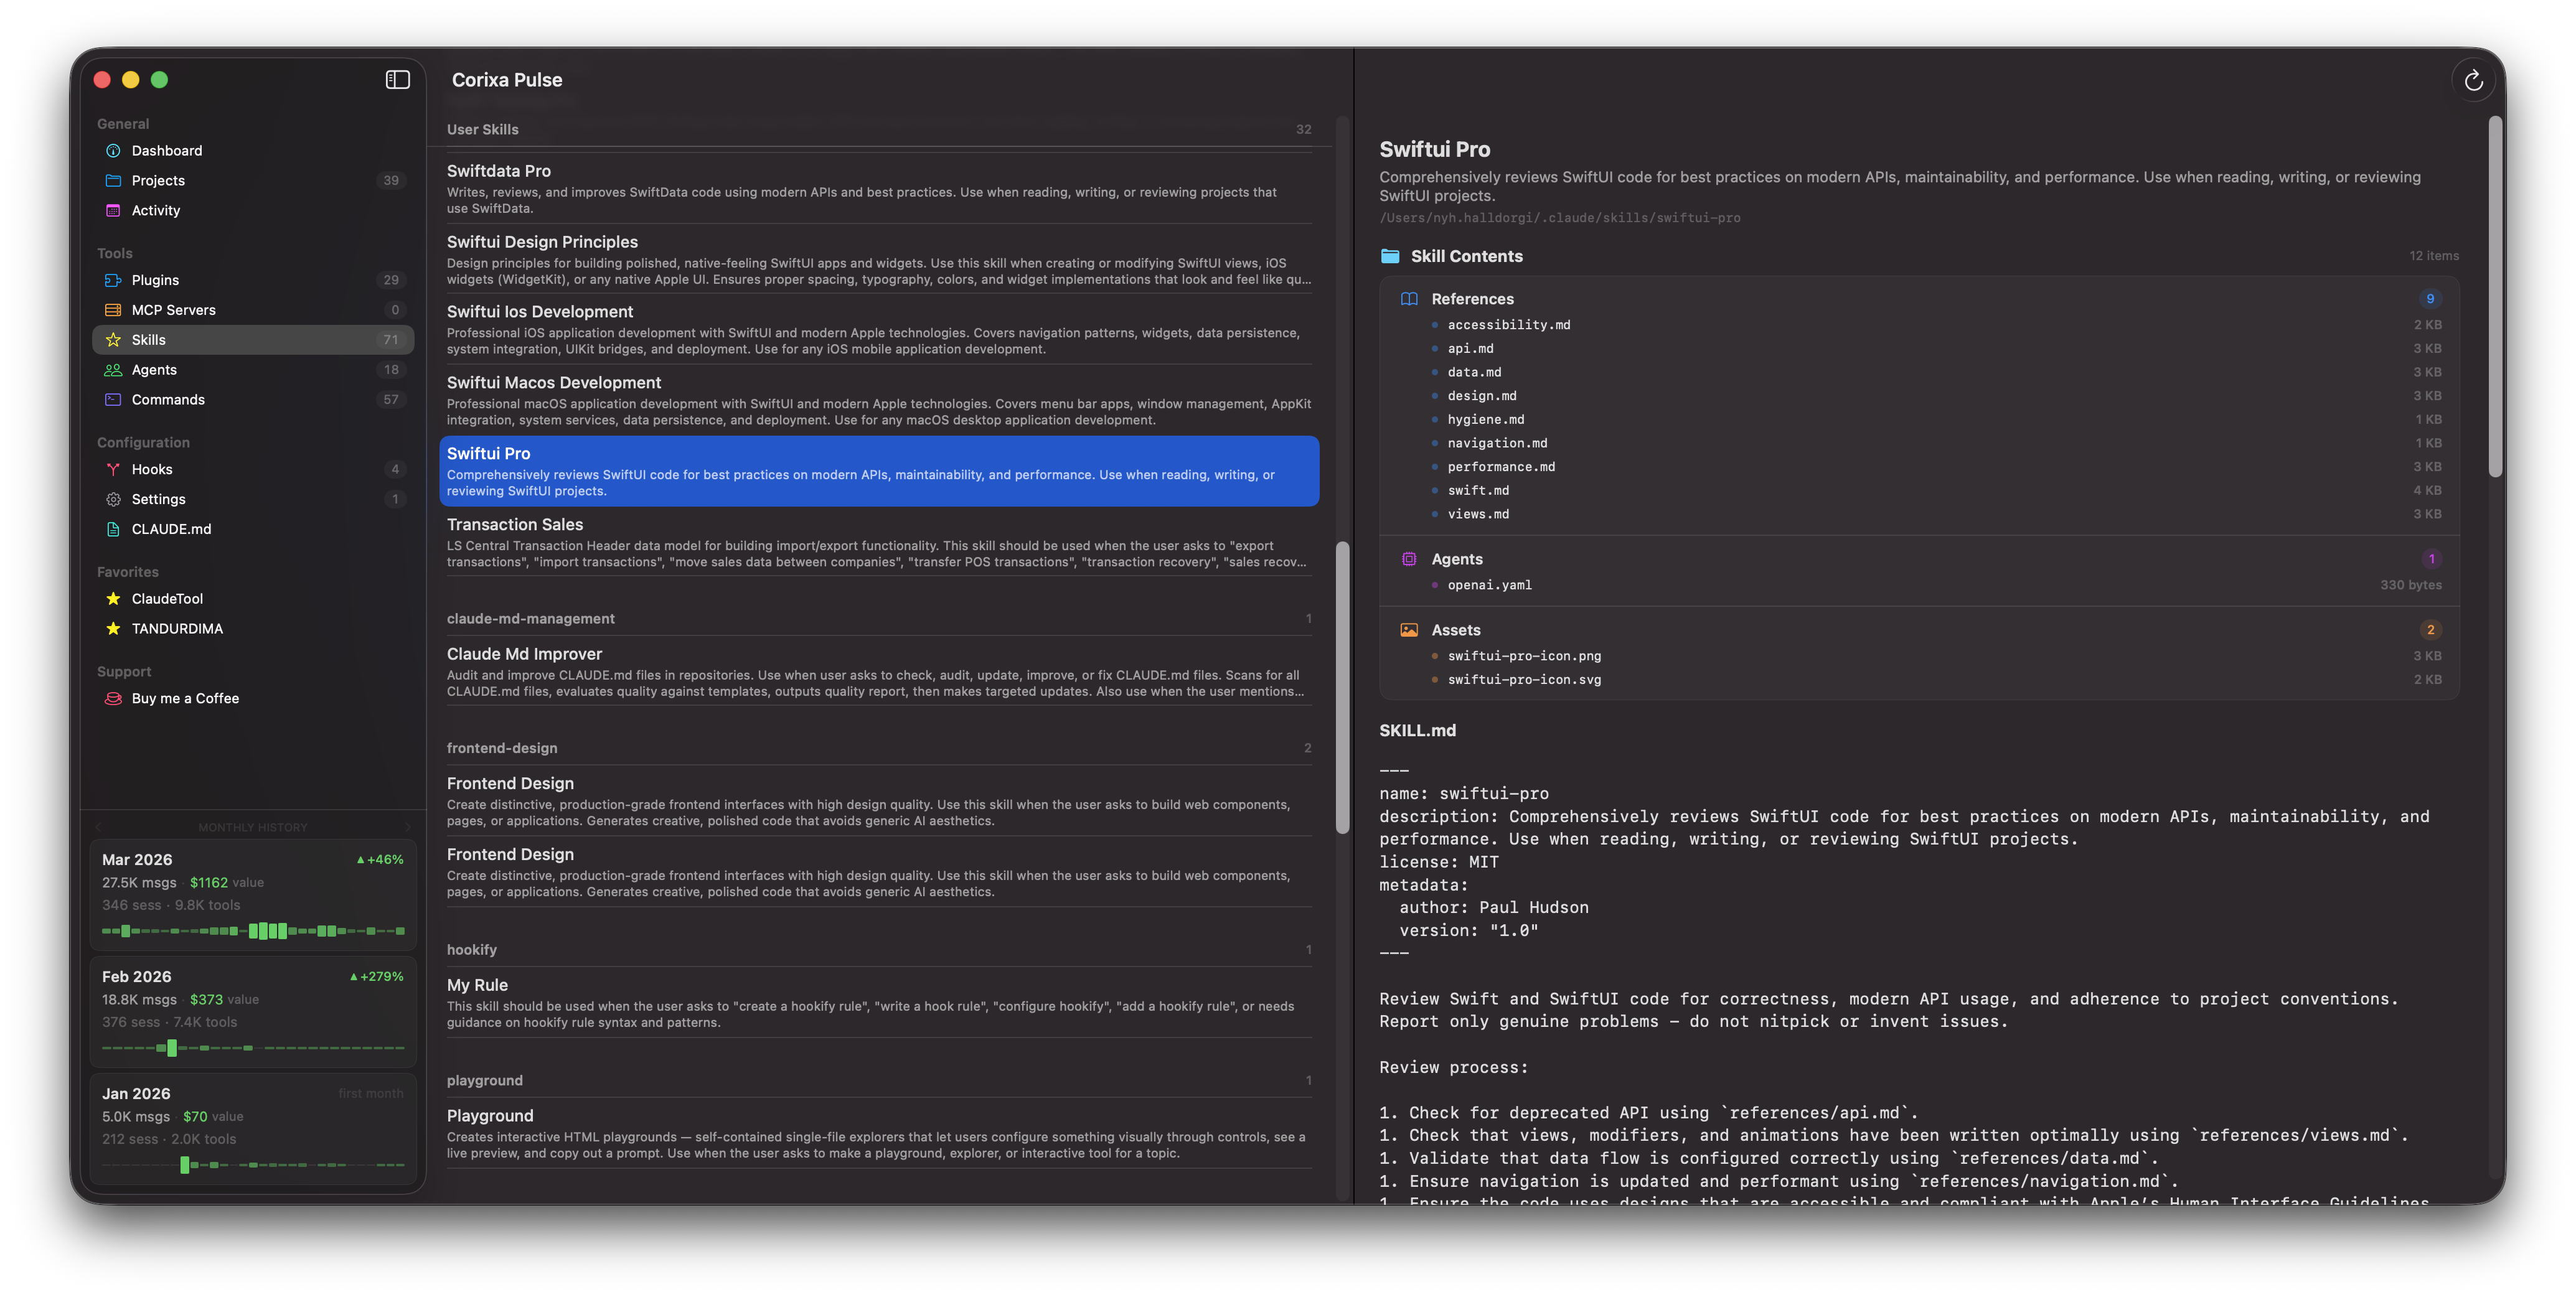
Task: Select the Transaction Sales skill
Action: coord(879,542)
